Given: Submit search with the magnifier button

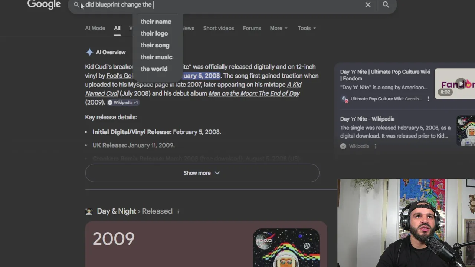Looking at the screenshot, I should 386,5.
